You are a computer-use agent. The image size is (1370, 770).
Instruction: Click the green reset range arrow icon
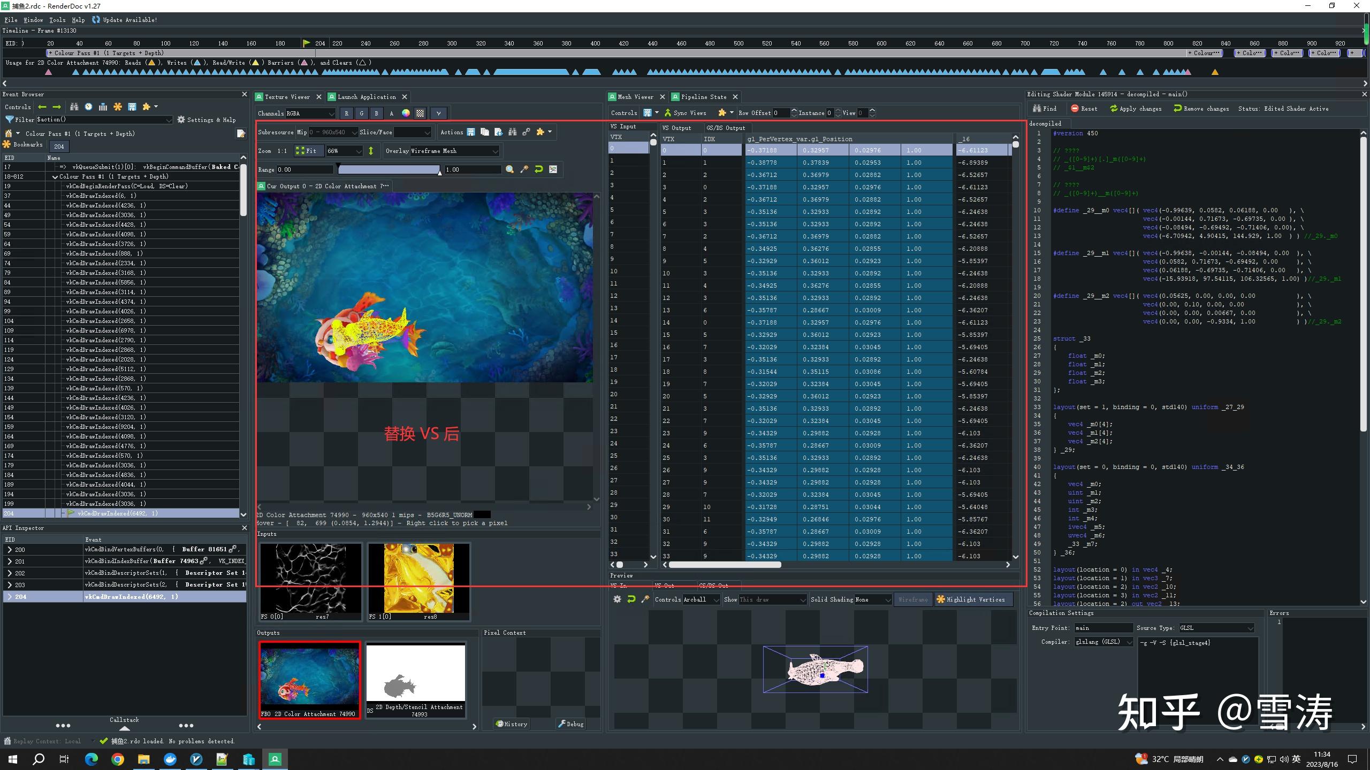pos(538,170)
